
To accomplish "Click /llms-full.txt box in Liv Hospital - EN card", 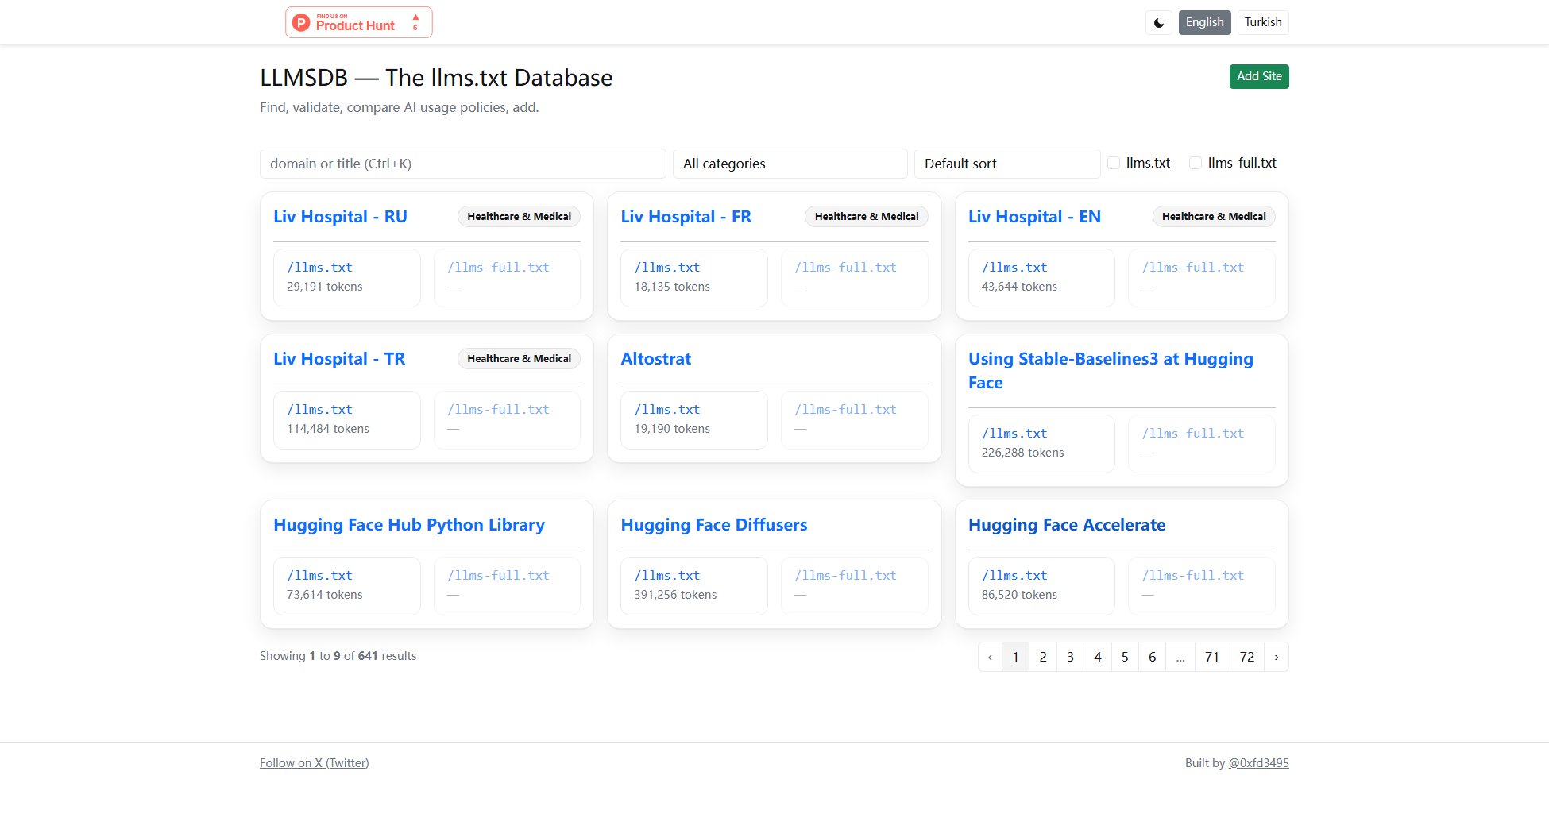I will (1202, 278).
